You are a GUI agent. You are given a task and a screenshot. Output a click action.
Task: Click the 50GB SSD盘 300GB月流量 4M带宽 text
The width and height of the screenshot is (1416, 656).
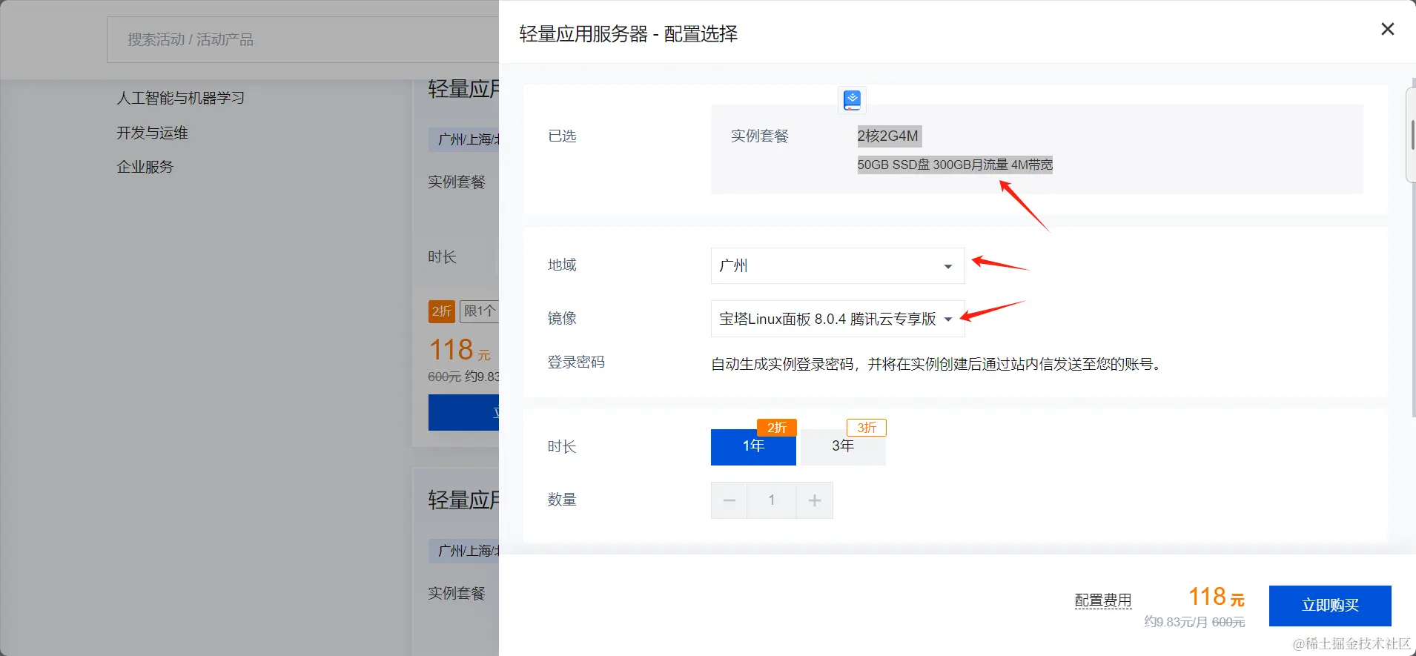pyautogui.click(x=955, y=165)
